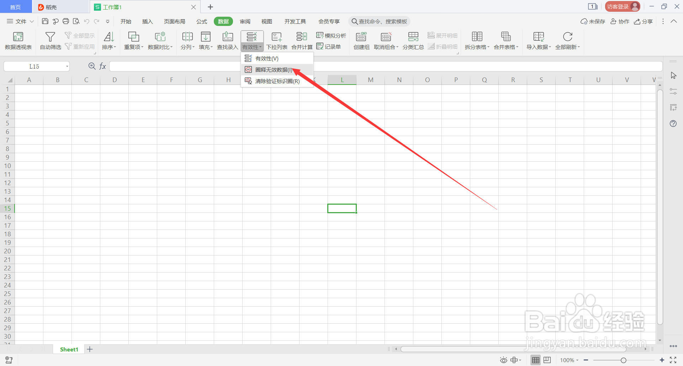The width and height of the screenshot is (683, 366).
Task: Click the help question mark in sidebar
Action: pyautogui.click(x=673, y=124)
